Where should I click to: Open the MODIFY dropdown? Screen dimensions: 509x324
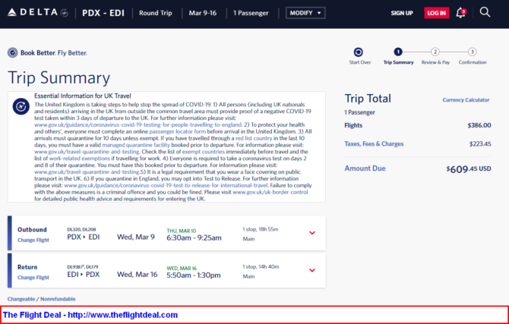coord(305,13)
